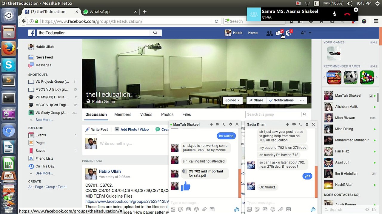
Task: Hang up the Skype call
Action: click(347, 14)
